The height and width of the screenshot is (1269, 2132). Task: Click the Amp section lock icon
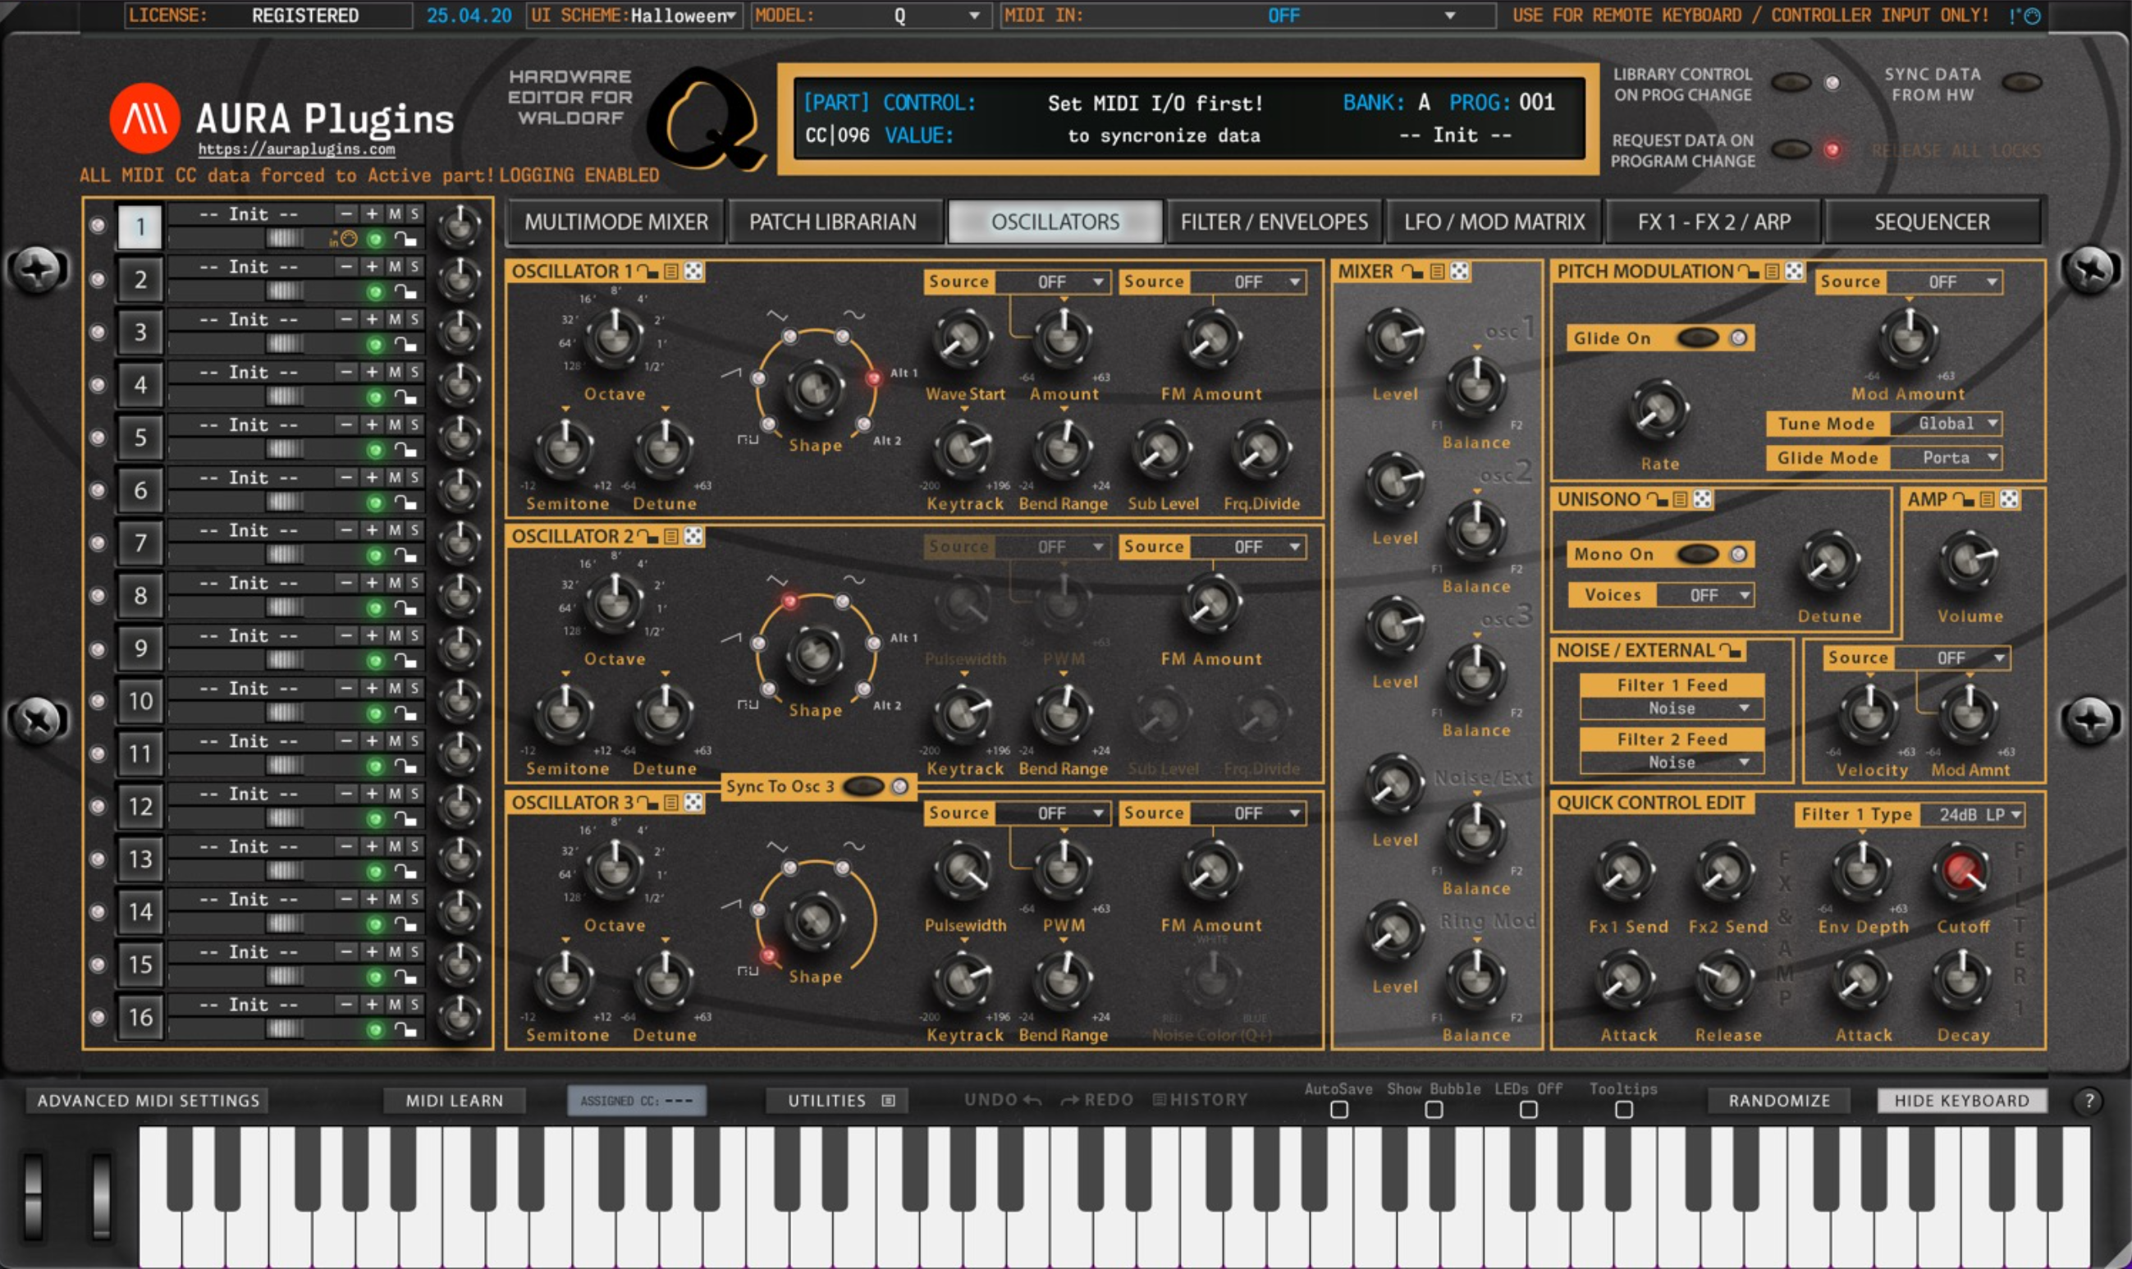pyautogui.click(x=1963, y=499)
